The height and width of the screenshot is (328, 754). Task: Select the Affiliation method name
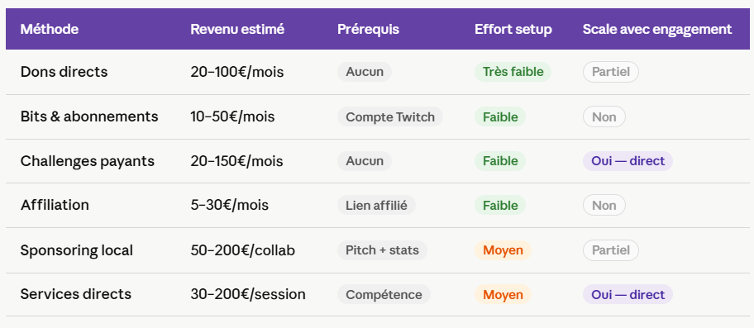click(x=55, y=205)
